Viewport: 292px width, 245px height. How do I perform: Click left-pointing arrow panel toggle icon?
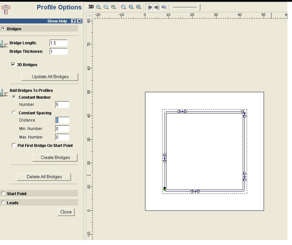coord(149,7)
